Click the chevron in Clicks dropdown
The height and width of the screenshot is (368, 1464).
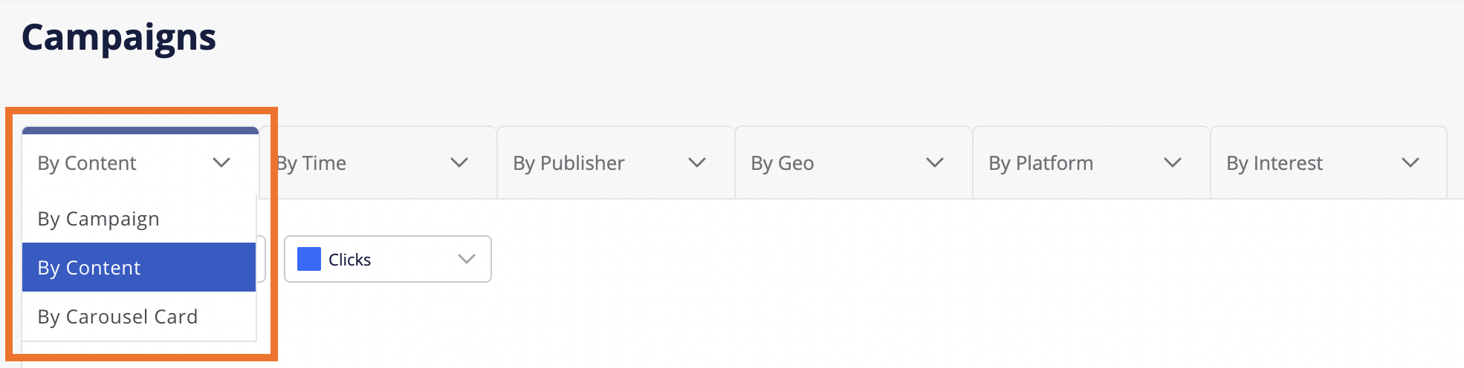click(467, 259)
